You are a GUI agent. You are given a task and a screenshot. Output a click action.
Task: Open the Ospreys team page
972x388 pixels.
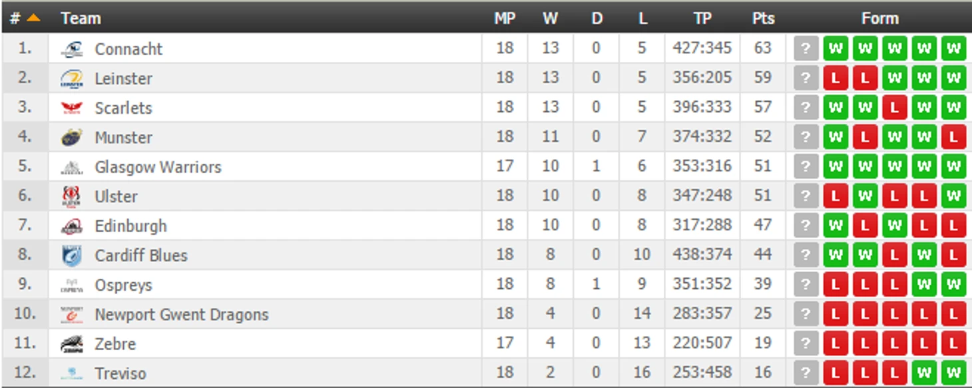pyautogui.click(x=123, y=286)
